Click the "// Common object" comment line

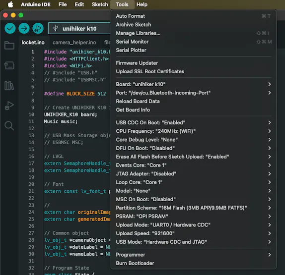tap(67, 233)
